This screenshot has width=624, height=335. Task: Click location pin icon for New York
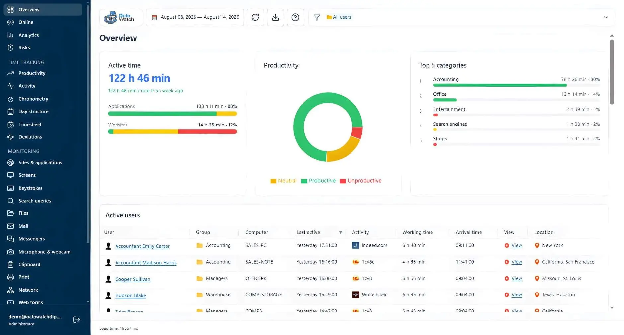[x=537, y=246]
